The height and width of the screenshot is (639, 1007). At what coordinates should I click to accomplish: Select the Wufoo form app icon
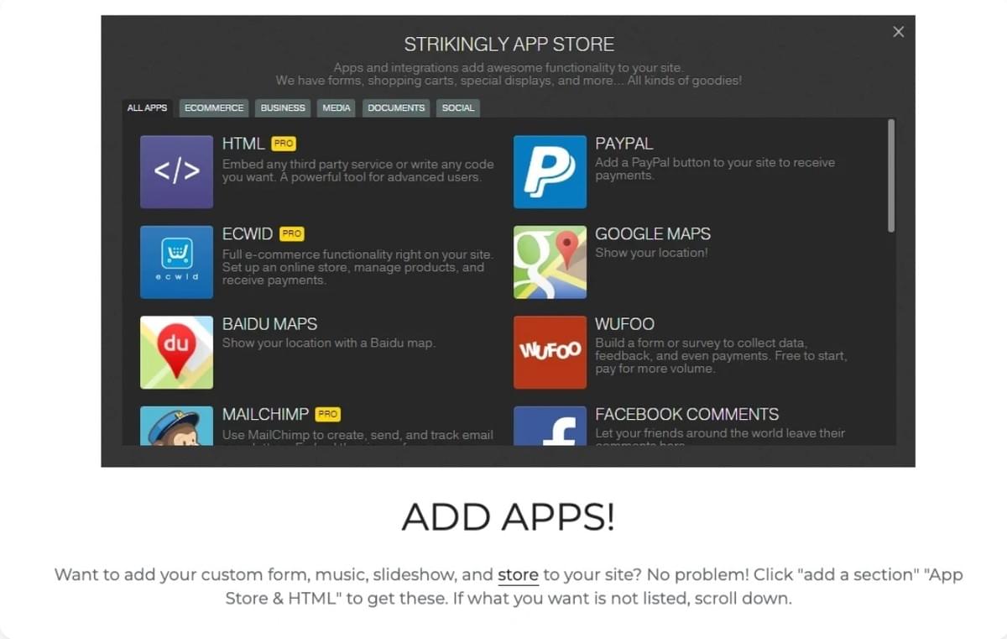550,352
